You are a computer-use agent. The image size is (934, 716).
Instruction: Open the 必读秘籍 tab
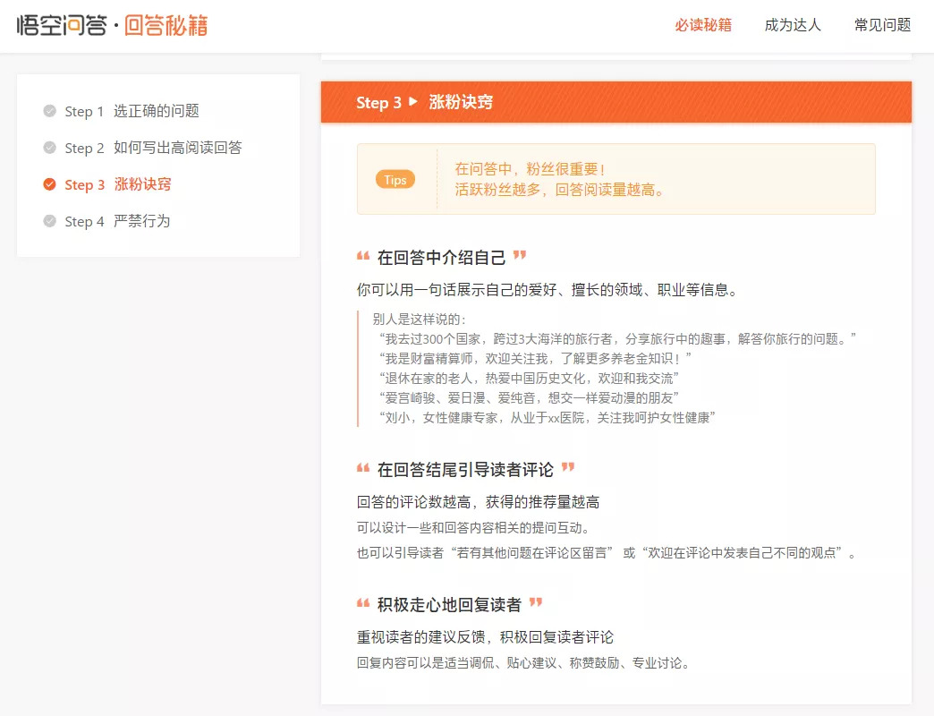[x=703, y=25]
